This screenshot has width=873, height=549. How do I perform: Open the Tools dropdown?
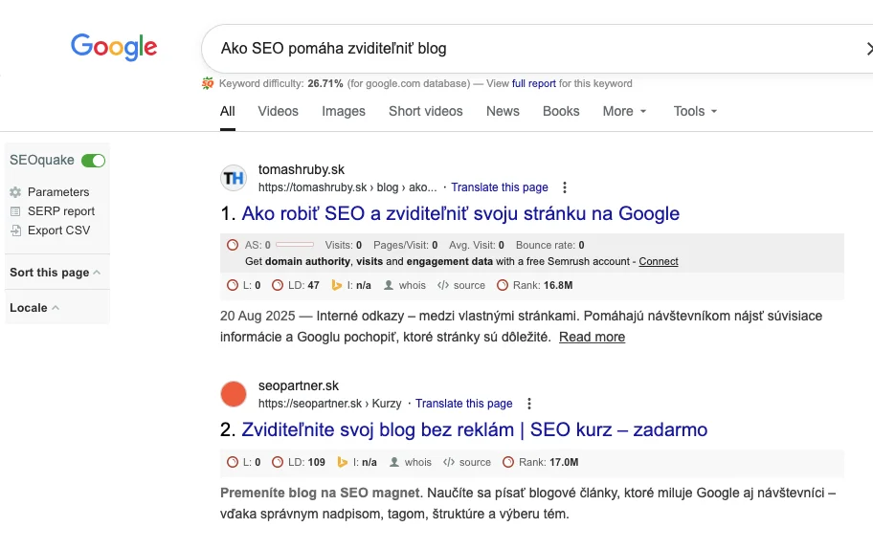tap(695, 111)
